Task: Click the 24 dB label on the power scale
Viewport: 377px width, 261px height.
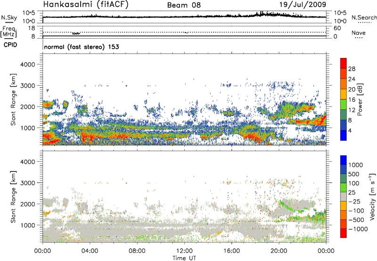Action: [352, 79]
